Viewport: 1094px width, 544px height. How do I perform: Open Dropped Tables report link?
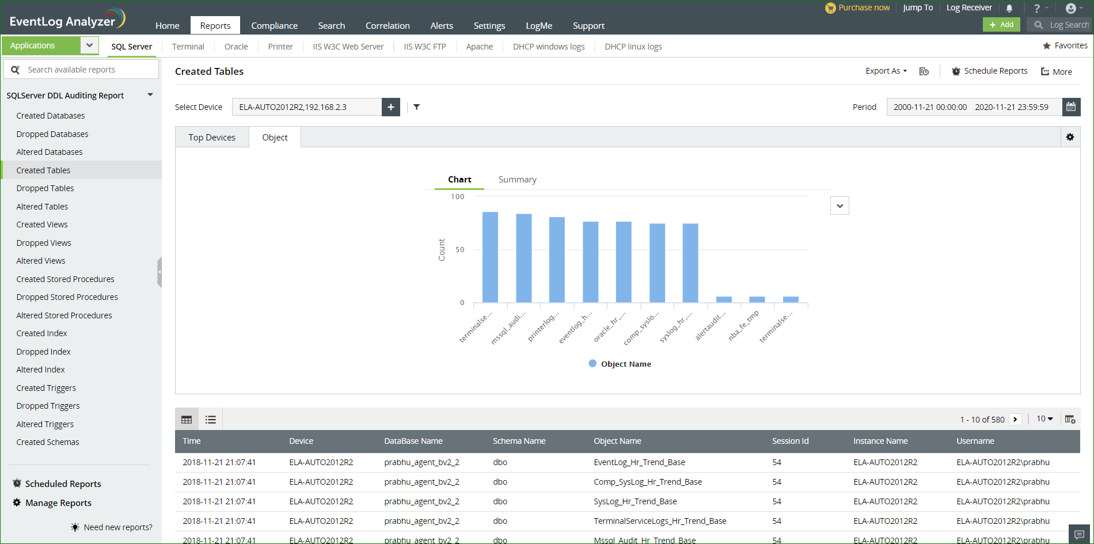coord(45,188)
